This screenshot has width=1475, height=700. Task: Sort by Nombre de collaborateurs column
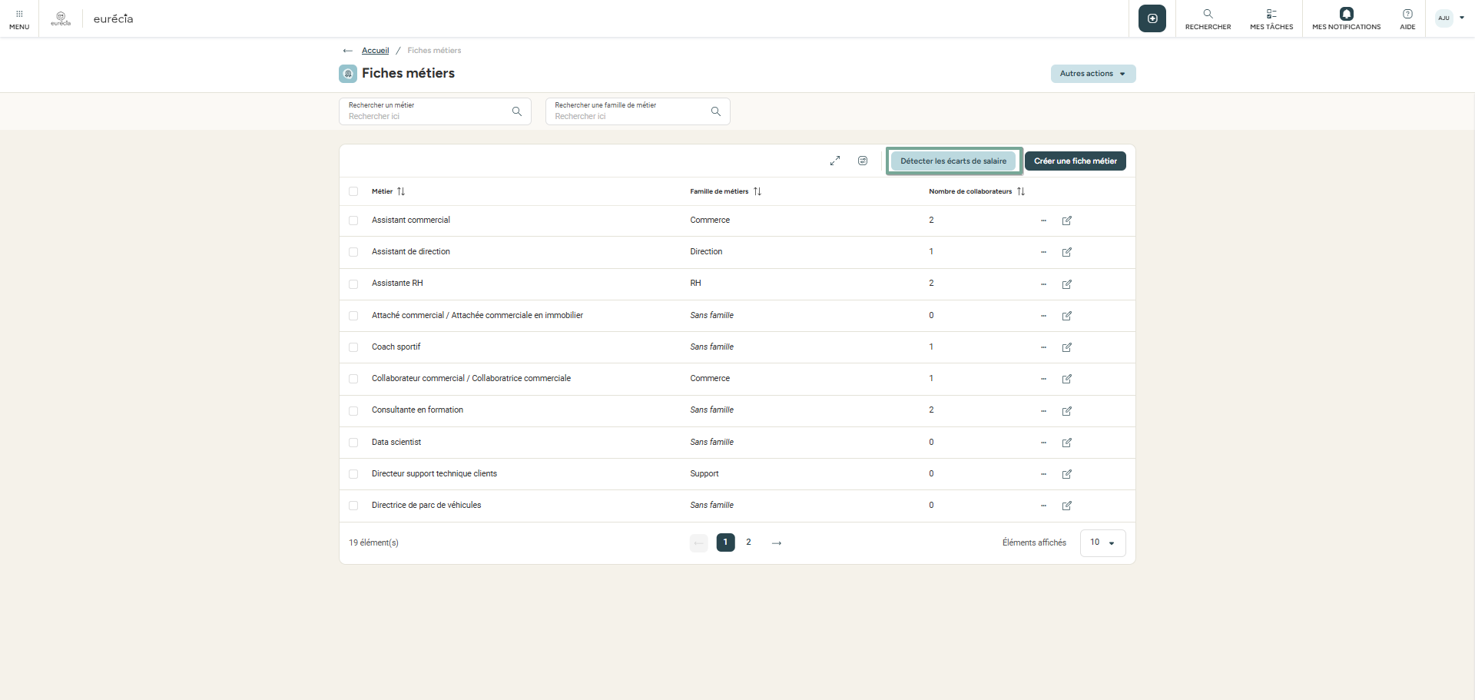pyautogui.click(x=1021, y=191)
